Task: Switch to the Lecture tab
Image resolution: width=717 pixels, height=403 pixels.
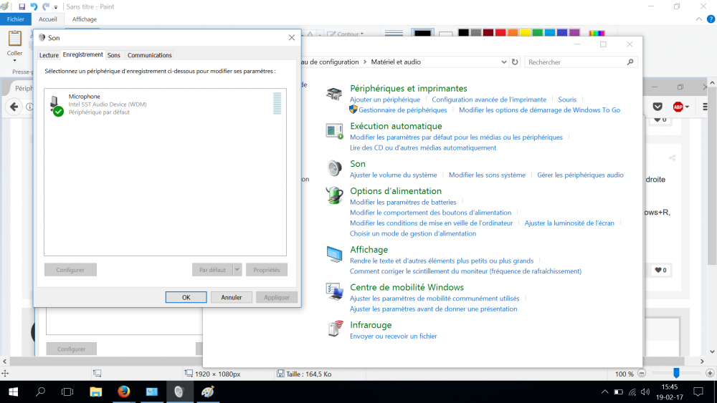Action: point(49,55)
